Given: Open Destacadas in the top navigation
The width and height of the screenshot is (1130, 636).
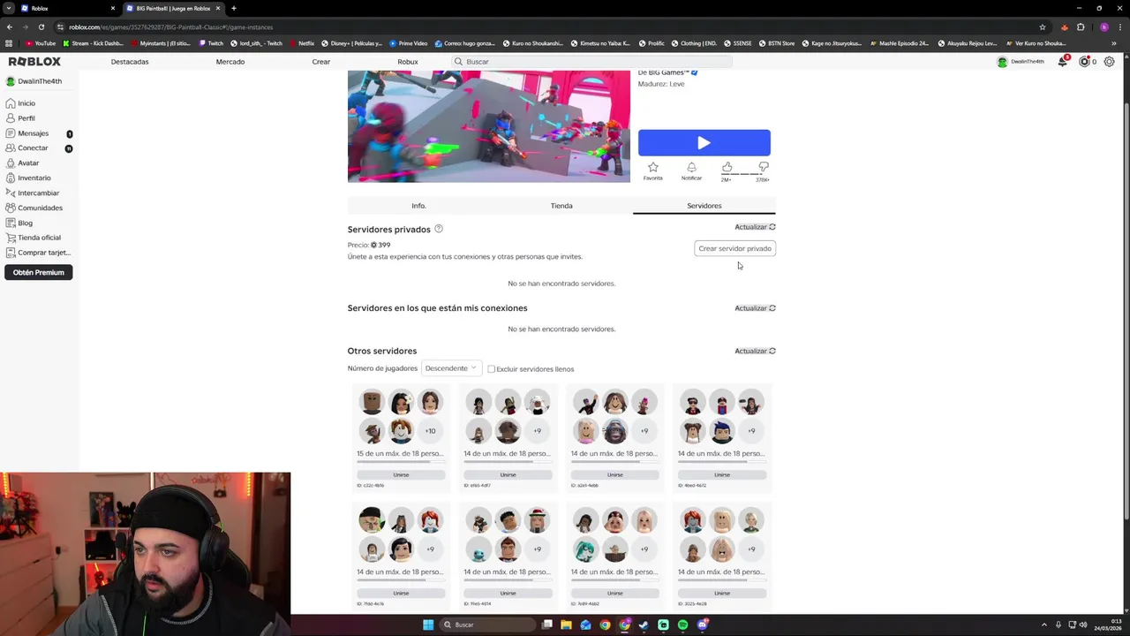Looking at the screenshot, I should 130,62.
